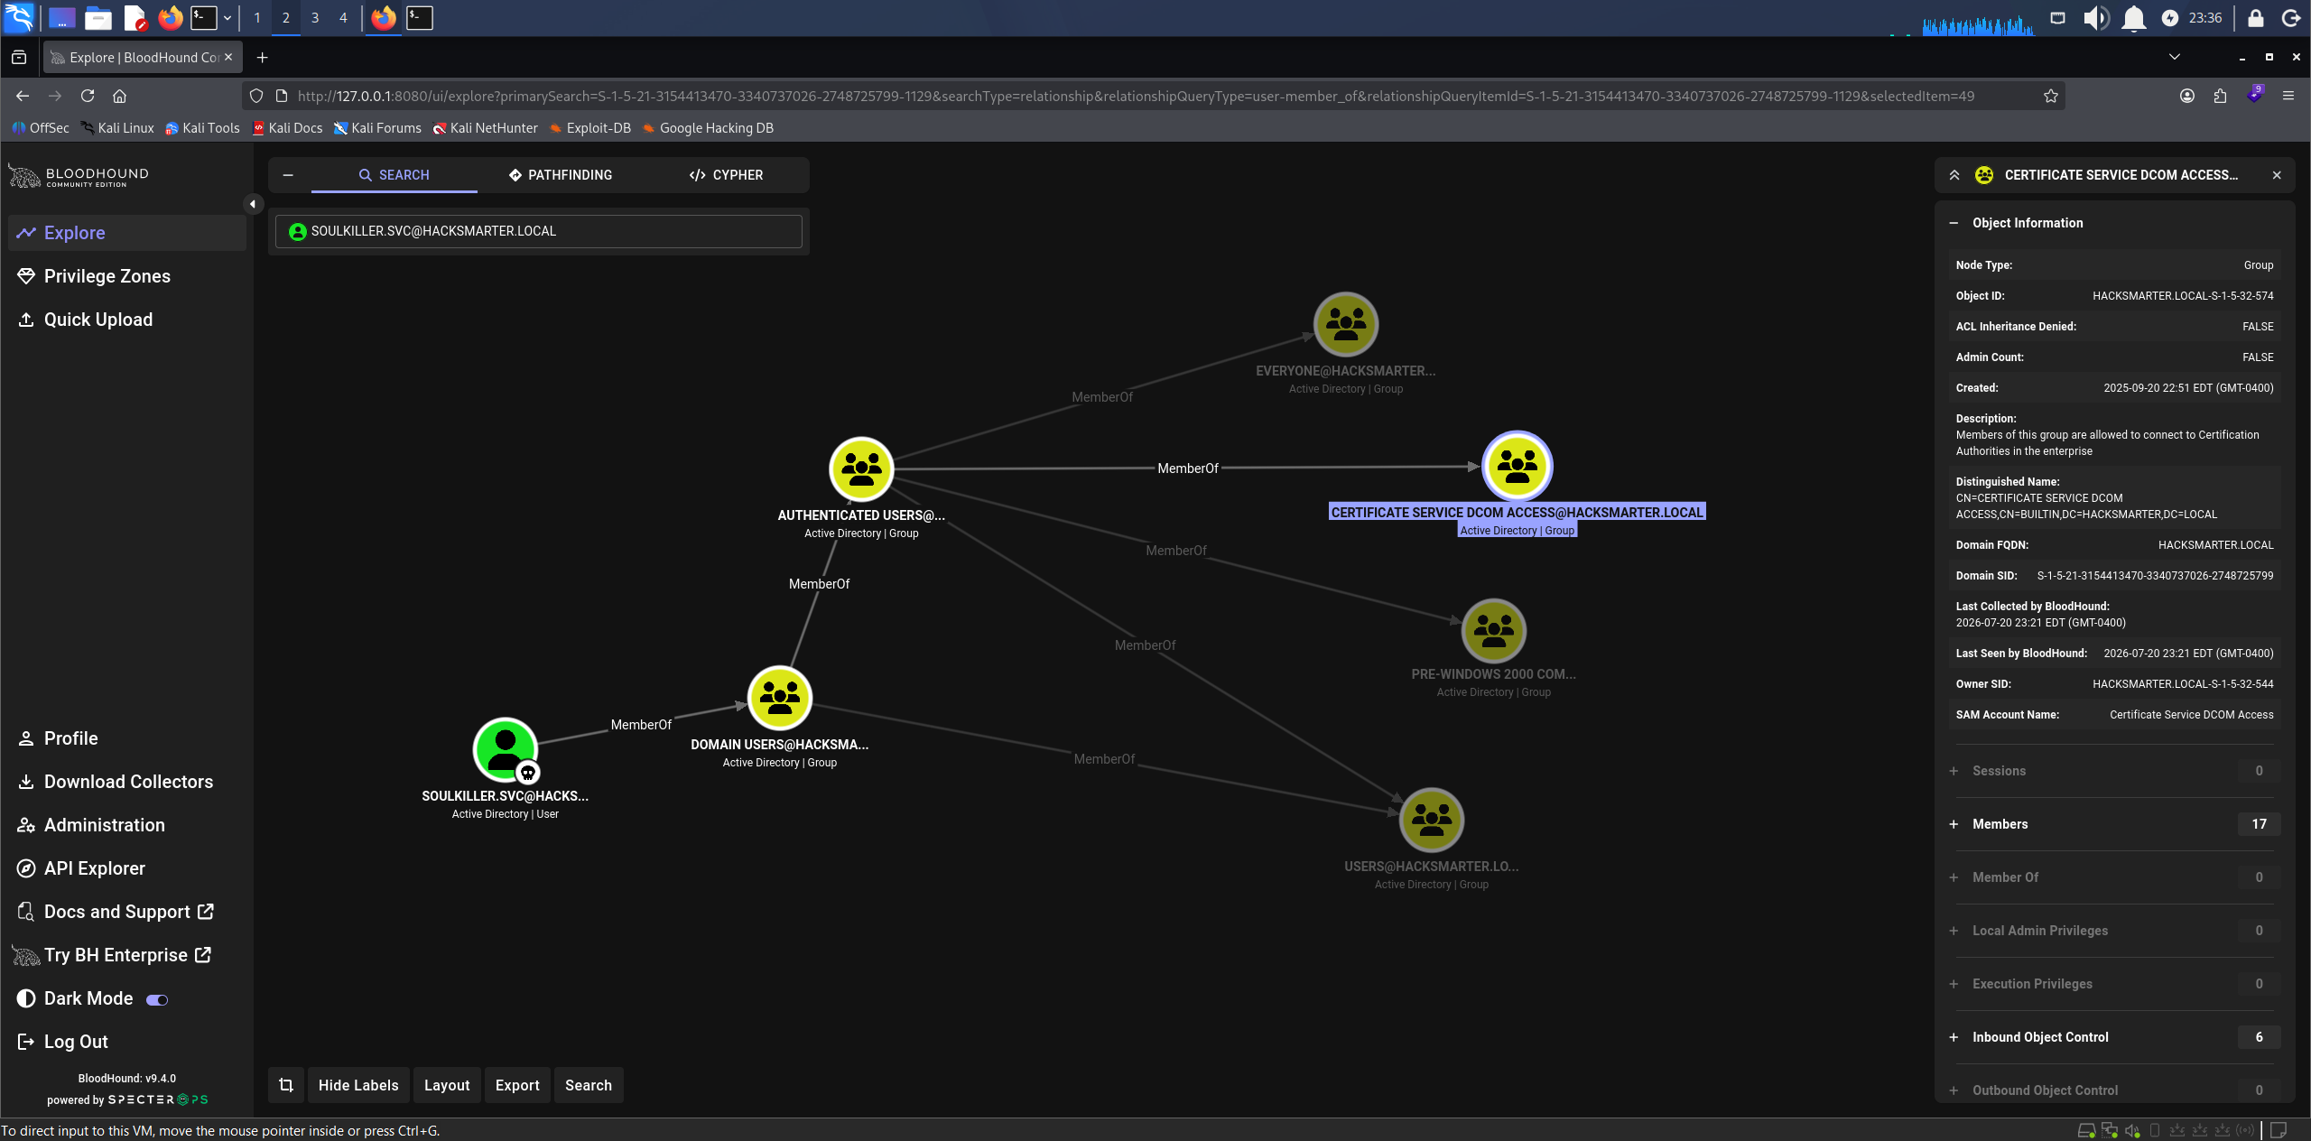Select the Explore BloodHound browser tab
Screen dimensions: 2311x1141
point(143,58)
